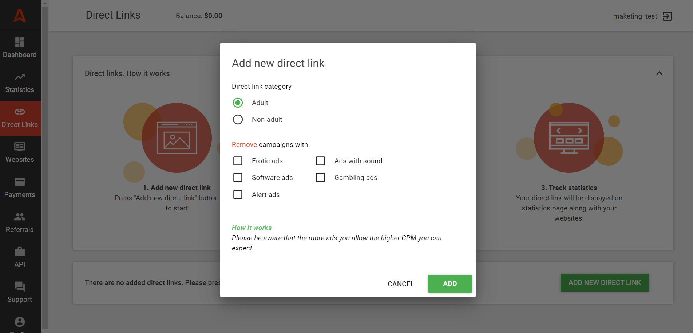Image resolution: width=693 pixels, height=333 pixels.
Task: Open the Statistics chart icon
Action: pyautogui.click(x=20, y=77)
